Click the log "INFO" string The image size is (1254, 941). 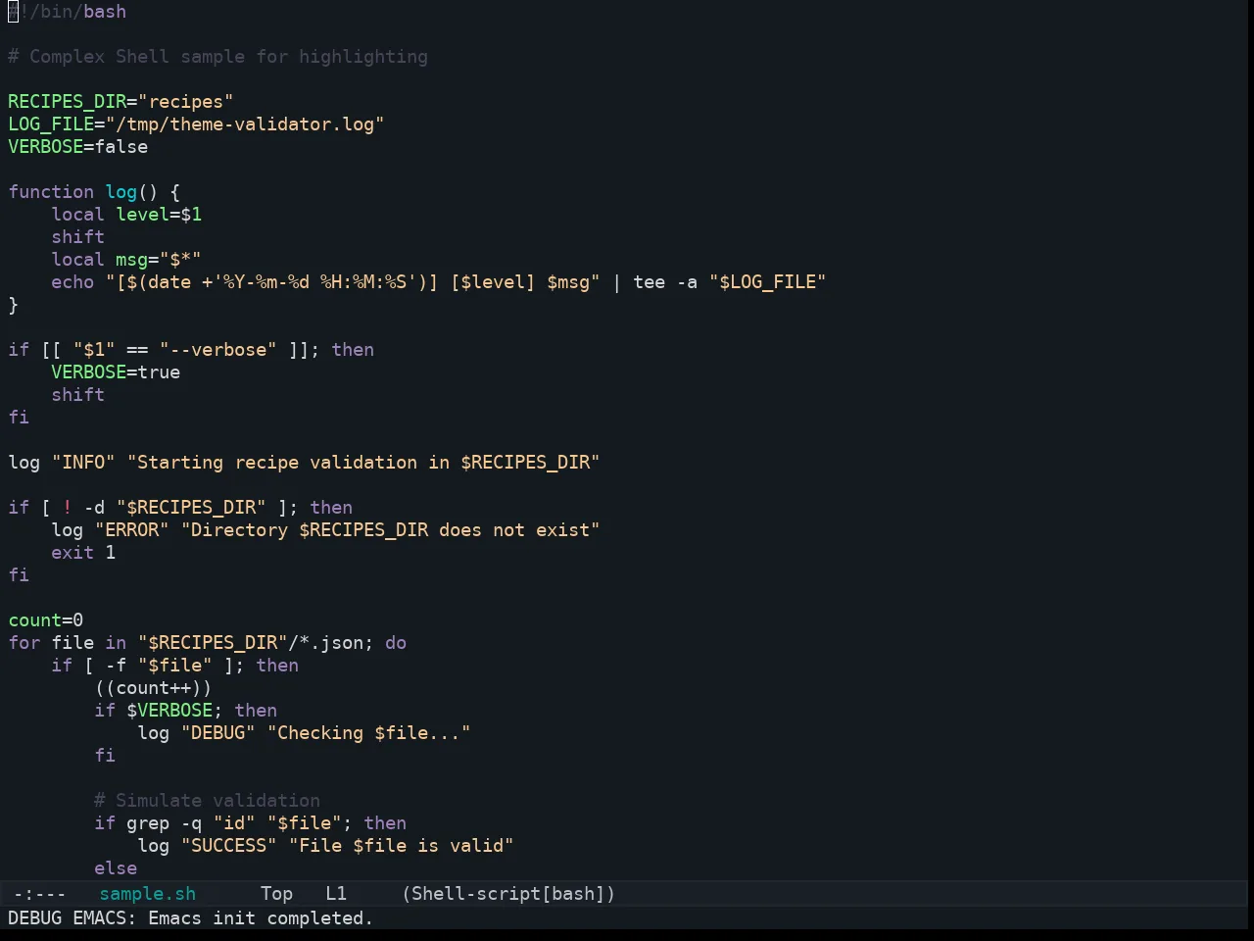pos(83,463)
